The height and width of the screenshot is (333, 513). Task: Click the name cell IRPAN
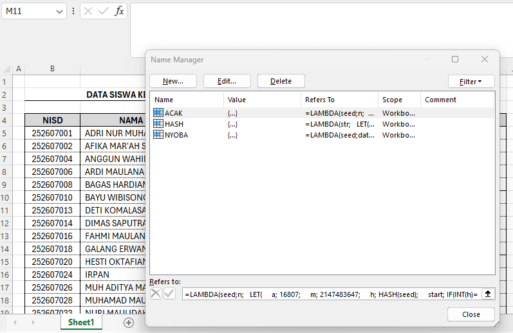[x=113, y=275]
